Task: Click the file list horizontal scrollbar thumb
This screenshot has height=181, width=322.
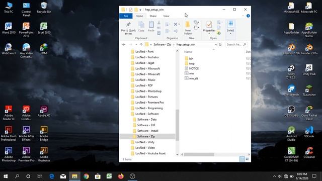Action: click(x=199, y=154)
